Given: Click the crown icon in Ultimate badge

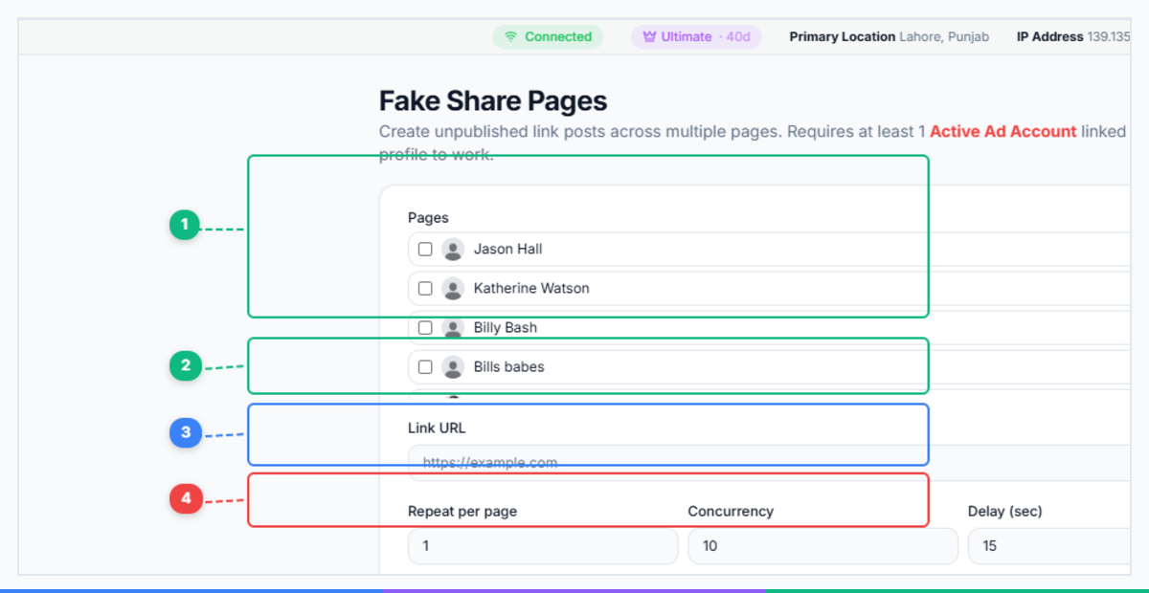Looking at the screenshot, I should click(x=649, y=37).
